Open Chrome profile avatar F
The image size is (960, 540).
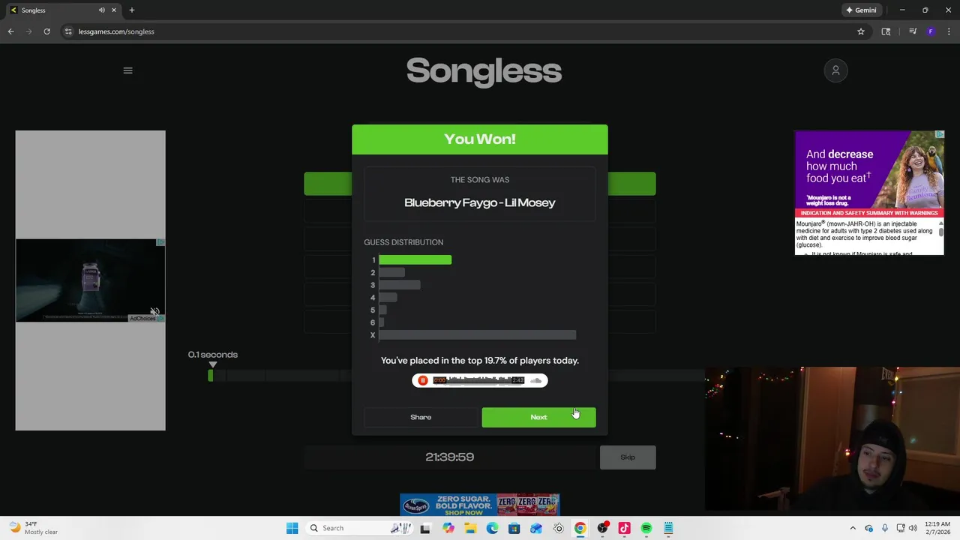931,31
